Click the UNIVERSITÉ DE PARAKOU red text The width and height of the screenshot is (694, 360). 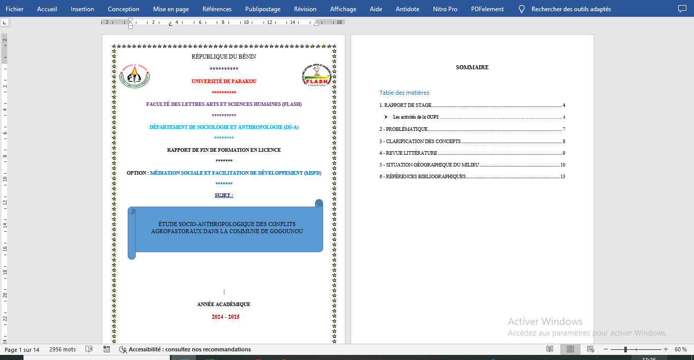[x=224, y=81]
